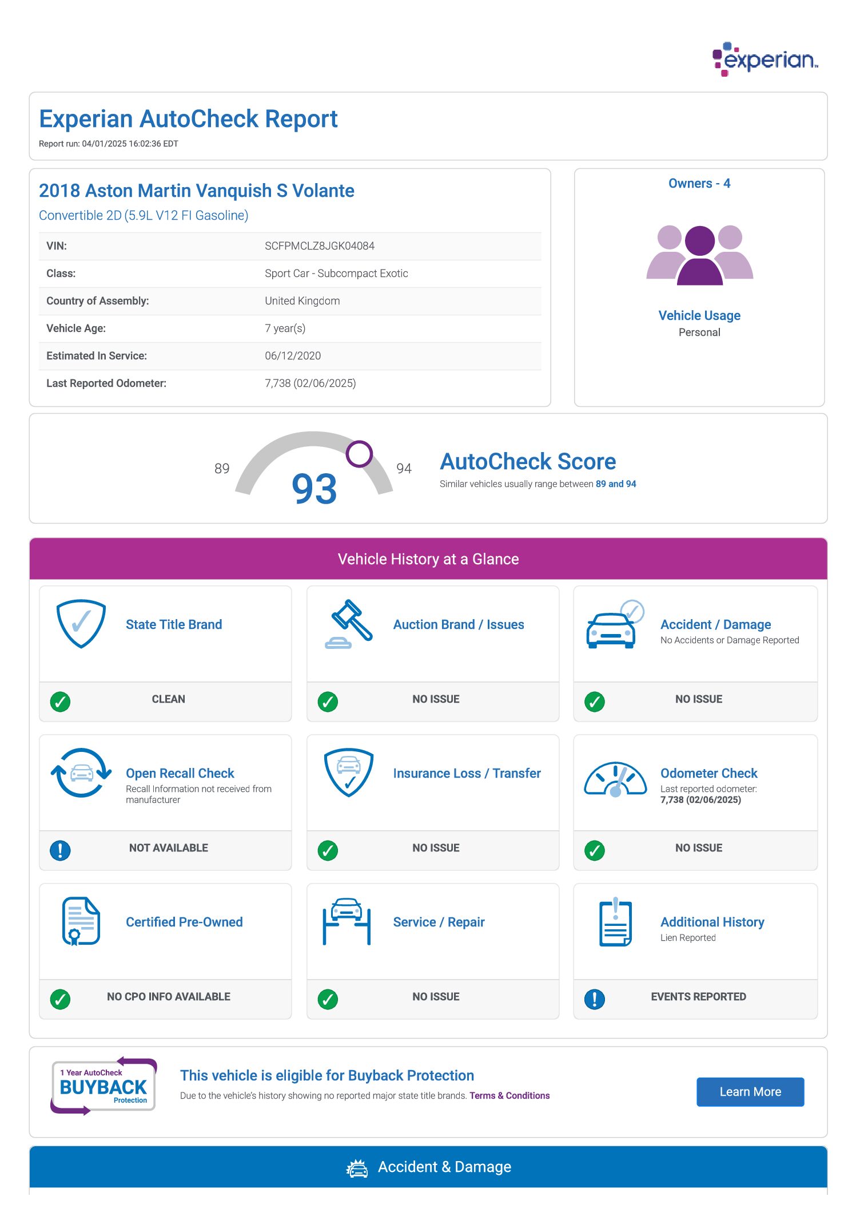The image size is (856, 1212).
Task: Click blue alert icon beside EVENTS REPORTED
Action: pos(595,999)
